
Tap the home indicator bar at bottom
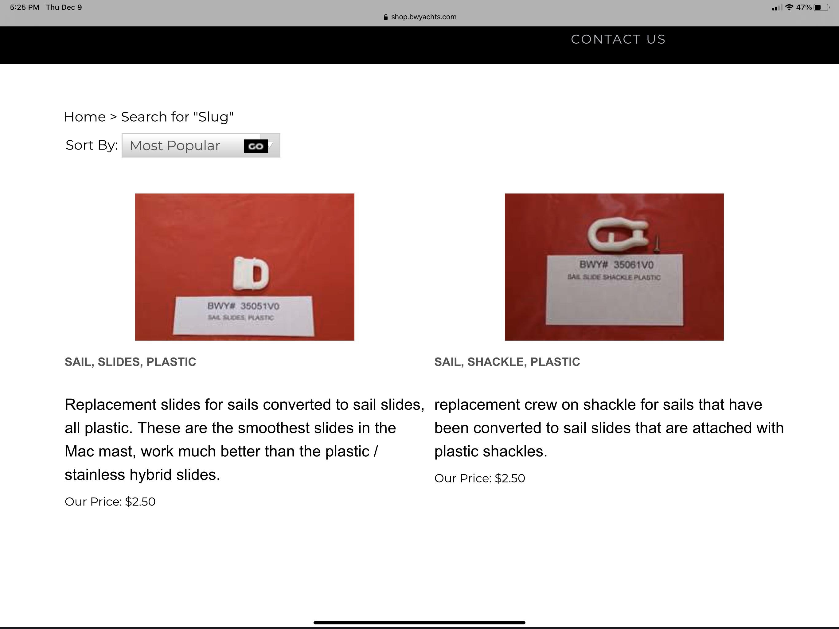tap(419, 623)
